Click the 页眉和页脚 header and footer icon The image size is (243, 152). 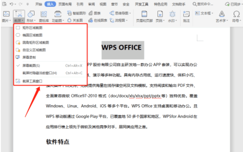click(x=144, y=14)
